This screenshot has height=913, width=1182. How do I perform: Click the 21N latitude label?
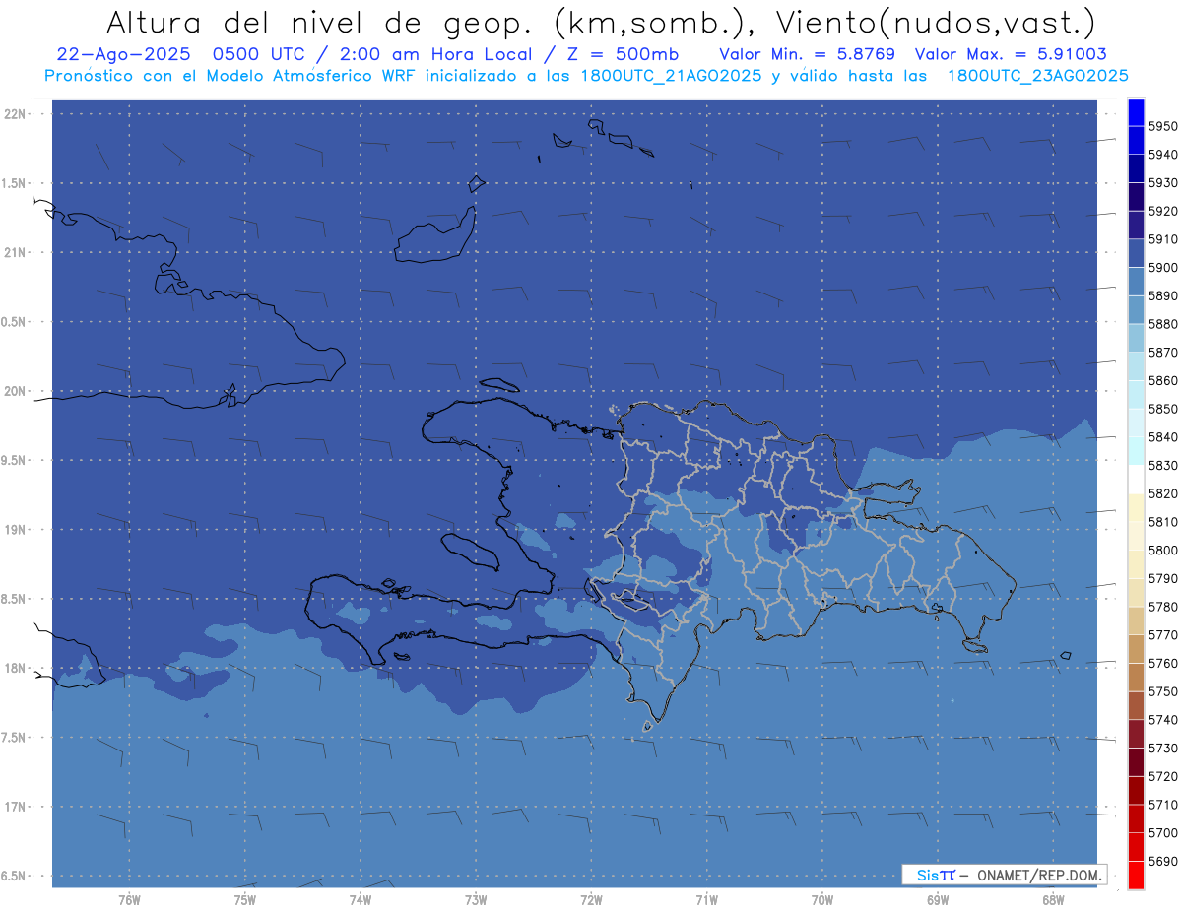(x=16, y=253)
